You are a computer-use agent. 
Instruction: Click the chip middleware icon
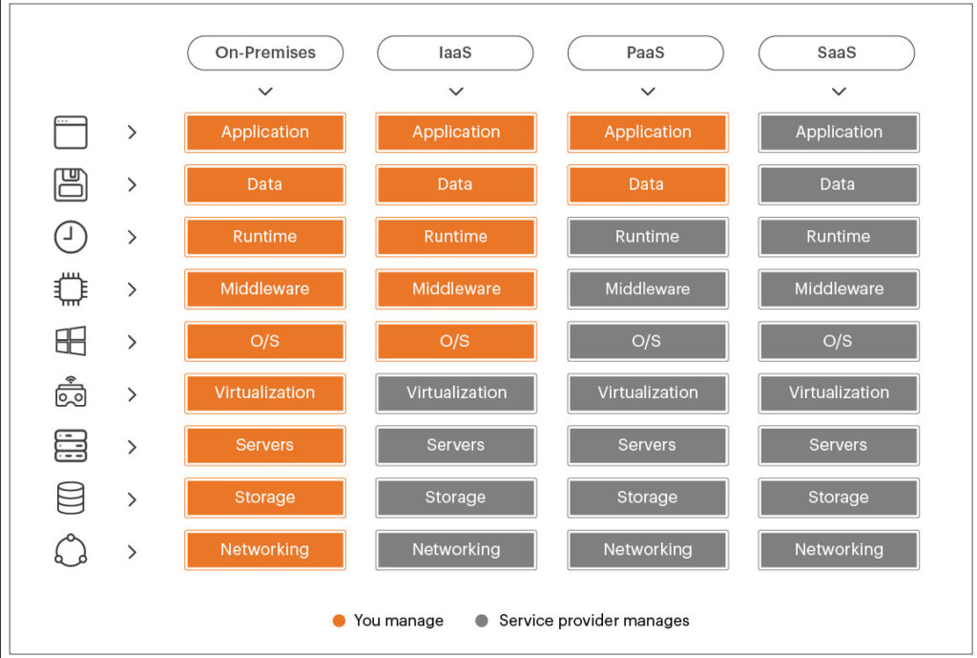coord(71,289)
